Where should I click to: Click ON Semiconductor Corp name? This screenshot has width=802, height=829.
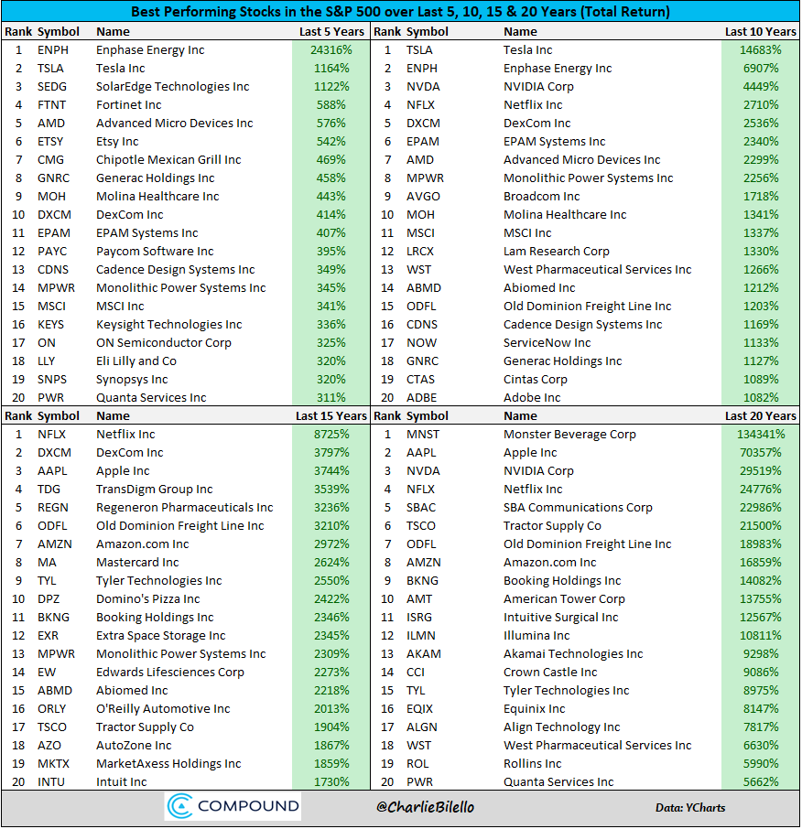click(164, 343)
